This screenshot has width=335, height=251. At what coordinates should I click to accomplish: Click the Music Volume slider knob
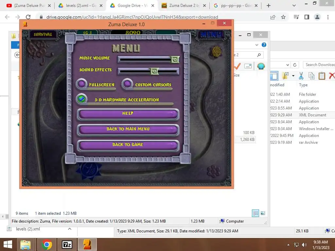pos(175,59)
